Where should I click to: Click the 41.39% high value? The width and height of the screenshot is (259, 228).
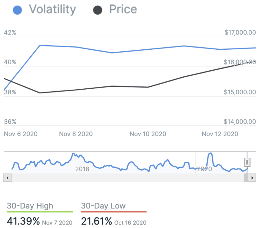coord(24,221)
